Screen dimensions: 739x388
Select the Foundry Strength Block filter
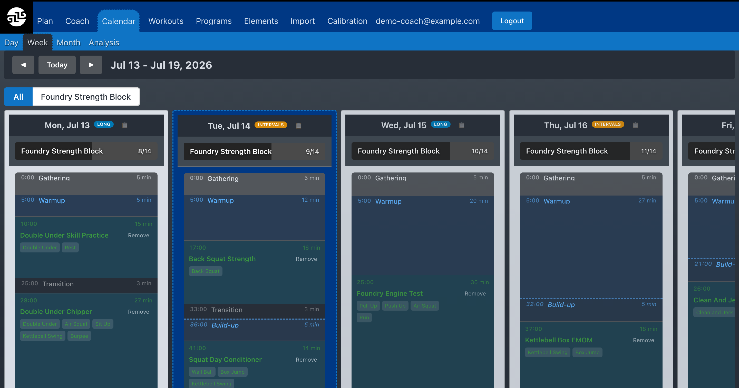86,97
